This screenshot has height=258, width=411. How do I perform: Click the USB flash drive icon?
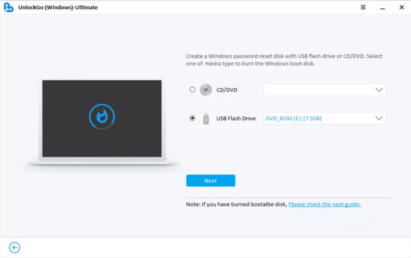tap(206, 118)
